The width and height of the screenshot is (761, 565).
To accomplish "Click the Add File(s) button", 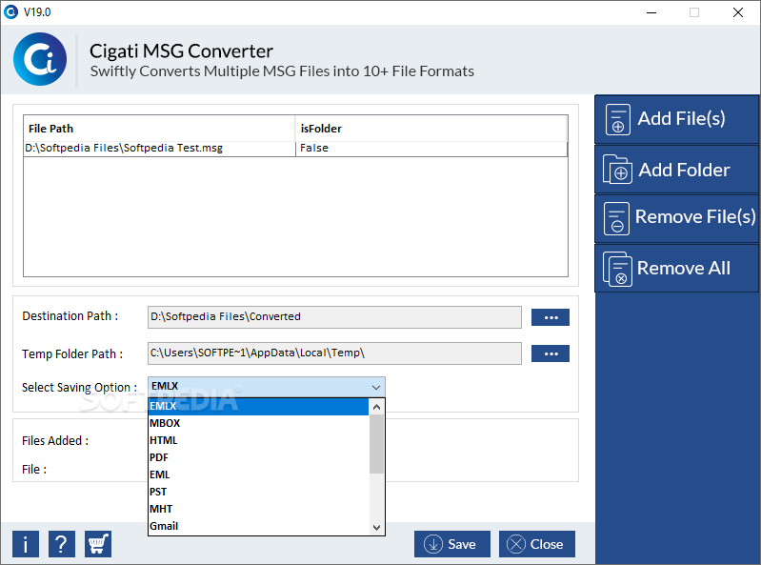I will click(x=676, y=119).
